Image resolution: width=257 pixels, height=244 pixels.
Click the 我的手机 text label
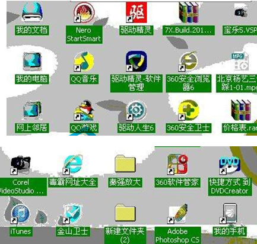pyautogui.click(x=230, y=232)
